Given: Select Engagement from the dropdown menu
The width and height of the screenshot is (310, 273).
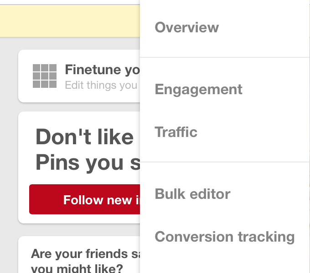Looking at the screenshot, I should pos(198,90).
